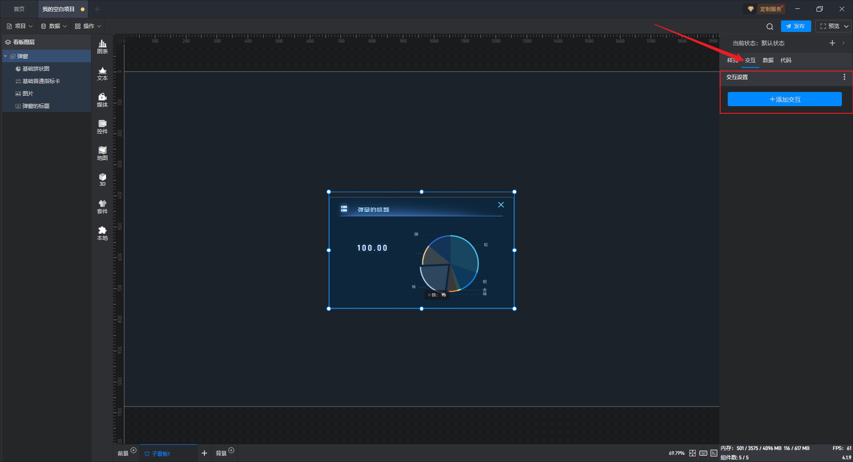The height and width of the screenshot is (462, 853).
Task: Click the 定制服务 diamond icon
Action: click(x=751, y=9)
